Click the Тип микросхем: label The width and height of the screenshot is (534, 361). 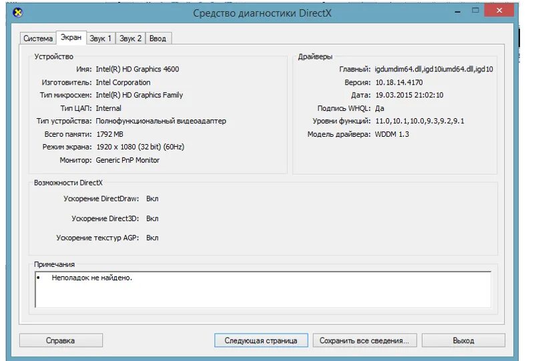[x=65, y=95]
